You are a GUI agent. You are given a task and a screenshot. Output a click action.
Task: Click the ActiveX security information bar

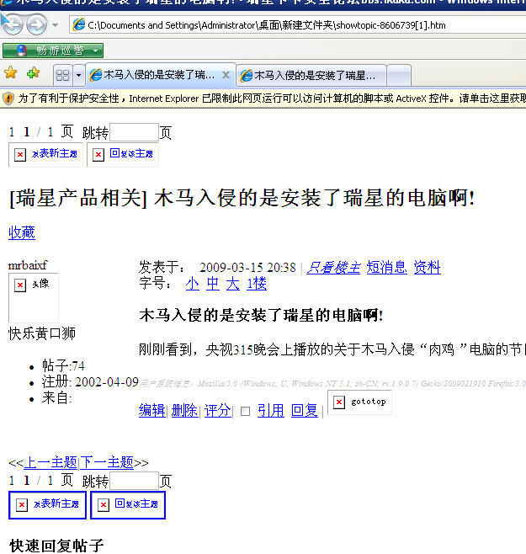coord(263,99)
